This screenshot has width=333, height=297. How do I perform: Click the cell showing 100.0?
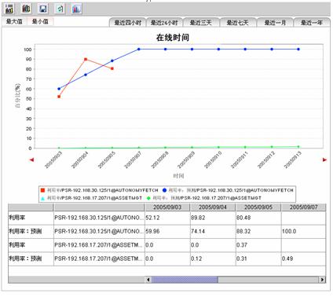[303, 232]
